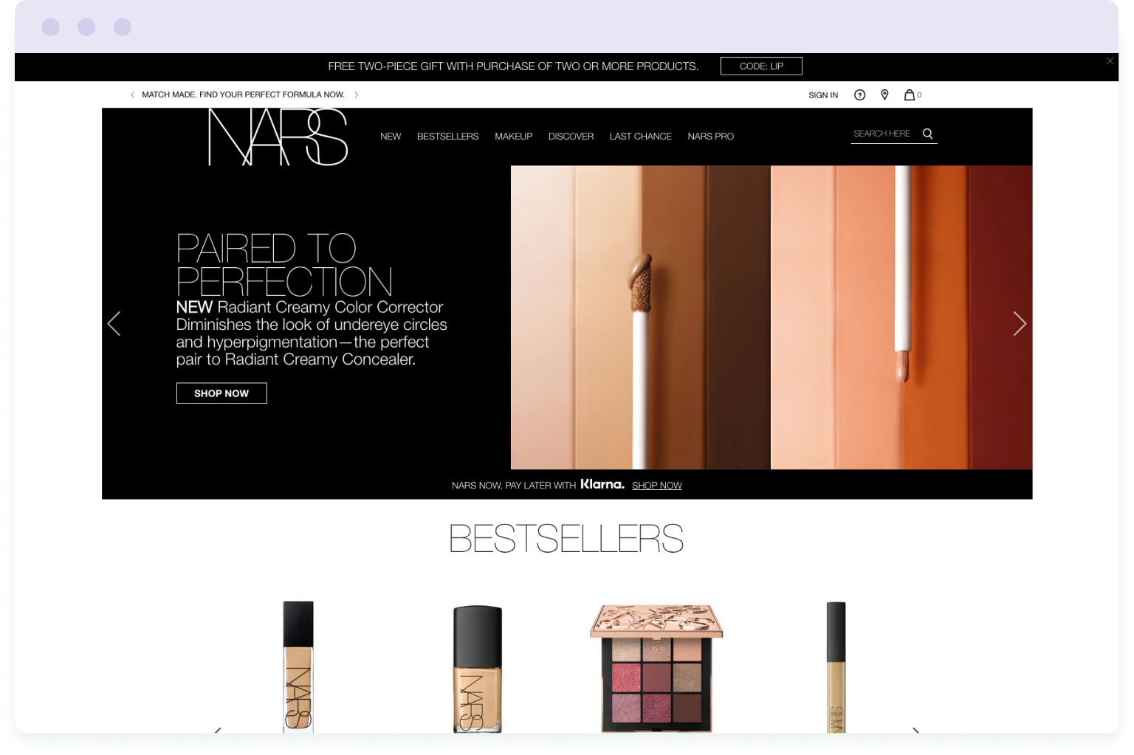This screenshot has height=755, width=1134.
Task: Click the Match Made forward chevron
Action: pos(356,94)
